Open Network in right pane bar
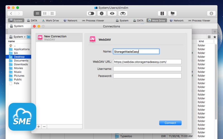The height and width of the screenshot is (139, 223). (177, 20)
